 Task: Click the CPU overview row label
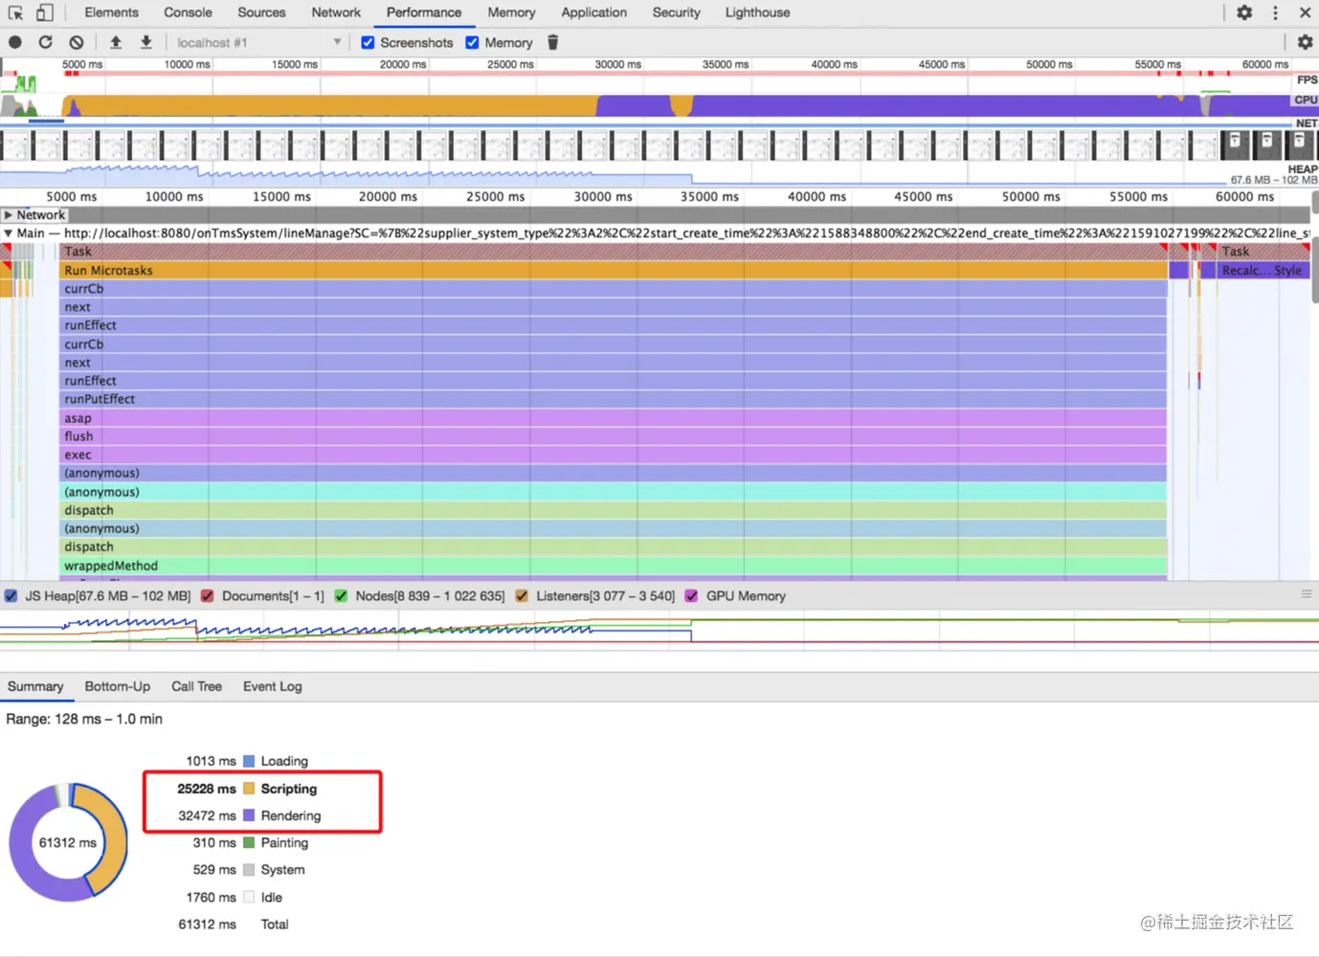pos(1306,100)
